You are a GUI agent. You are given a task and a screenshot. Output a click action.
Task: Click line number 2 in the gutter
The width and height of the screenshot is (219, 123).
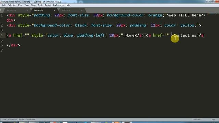pos(2,25)
